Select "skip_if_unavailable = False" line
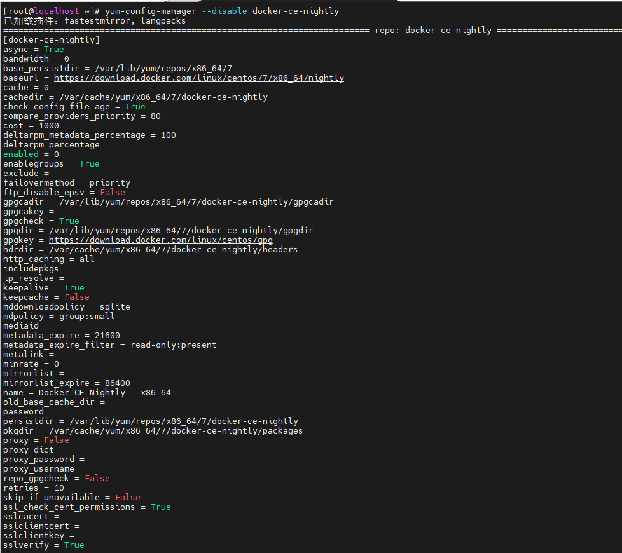The width and height of the screenshot is (622, 553). click(x=72, y=498)
